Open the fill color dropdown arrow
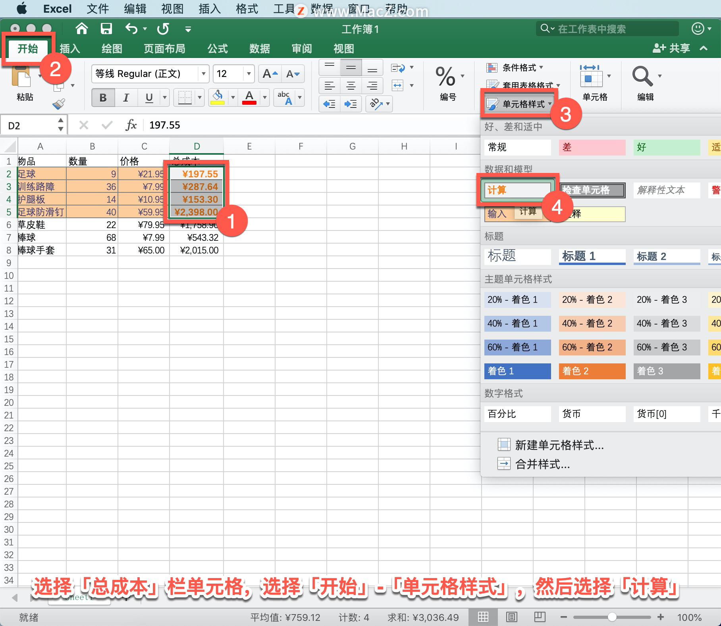This screenshot has height=626, width=721. [x=233, y=98]
